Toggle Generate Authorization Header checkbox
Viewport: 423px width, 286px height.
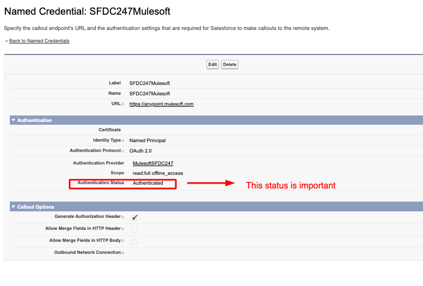pyautogui.click(x=134, y=217)
